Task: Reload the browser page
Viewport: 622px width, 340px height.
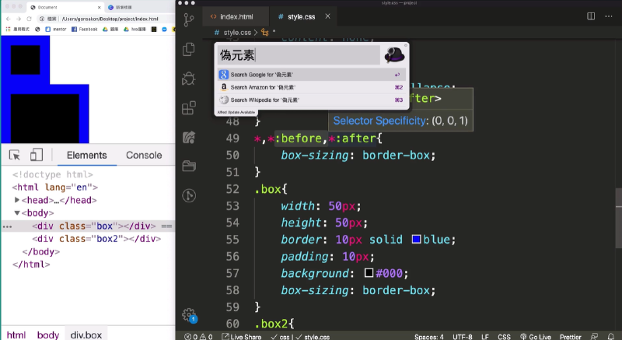Action: pyautogui.click(x=29, y=18)
